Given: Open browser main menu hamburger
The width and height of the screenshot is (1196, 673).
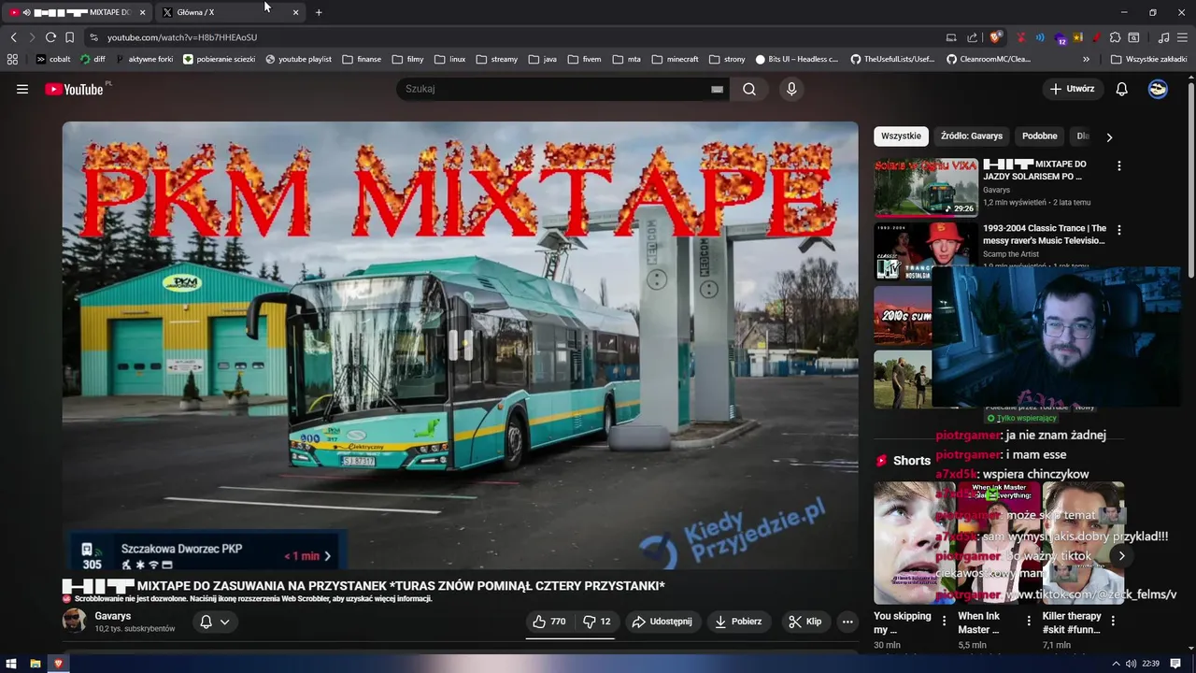Looking at the screenshot, I should coord(1182,37).
